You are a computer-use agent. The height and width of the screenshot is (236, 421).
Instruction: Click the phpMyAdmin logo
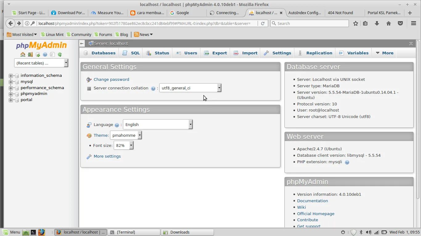pyautogui.click(x=41, y=45)
